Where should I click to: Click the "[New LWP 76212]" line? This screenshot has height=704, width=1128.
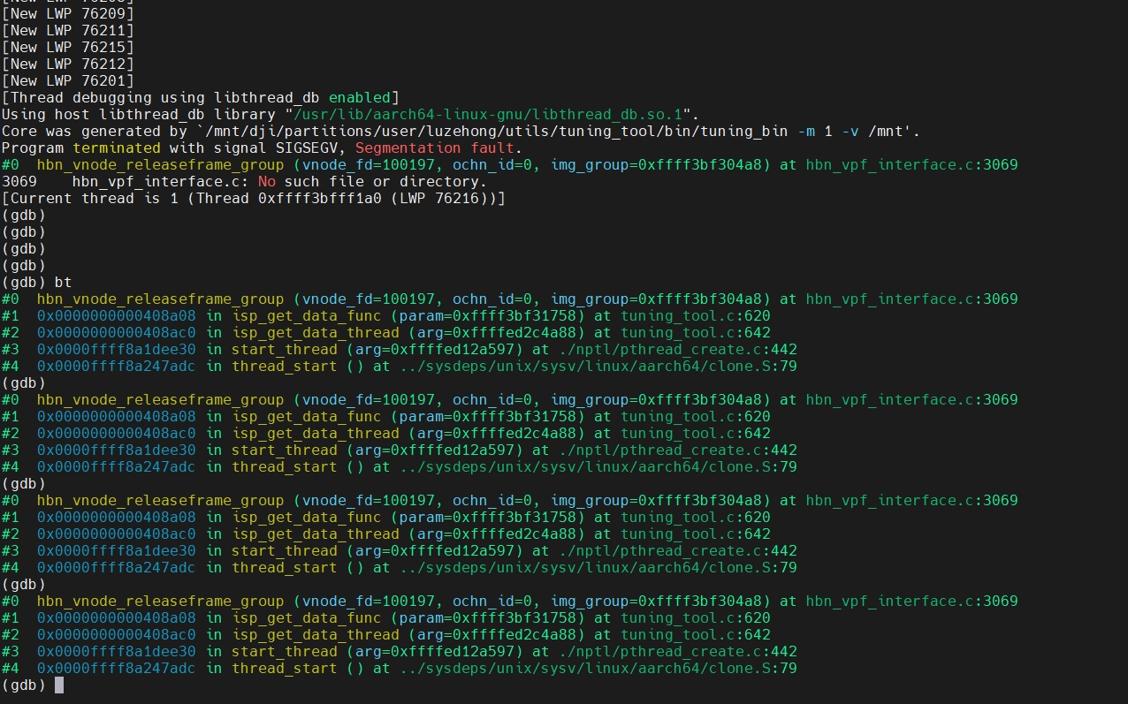tap(68, 64)
